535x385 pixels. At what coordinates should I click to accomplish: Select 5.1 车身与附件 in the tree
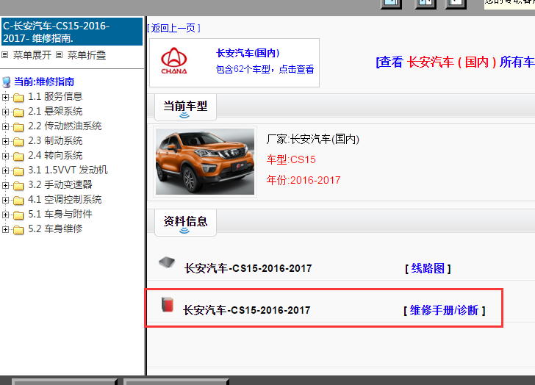60,214
